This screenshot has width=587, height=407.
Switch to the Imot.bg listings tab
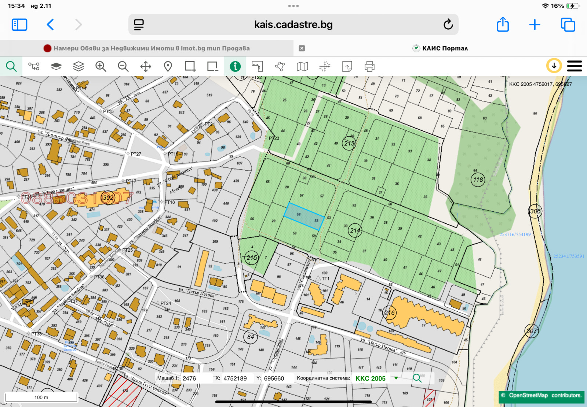tap(147, 48)
